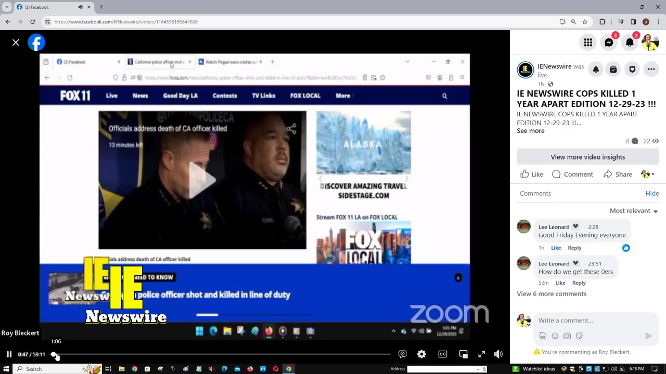The width and height of the screenshot is (666, 374).
Task: Open Most relevant comment sort dropdown
Action: [634, 211]
